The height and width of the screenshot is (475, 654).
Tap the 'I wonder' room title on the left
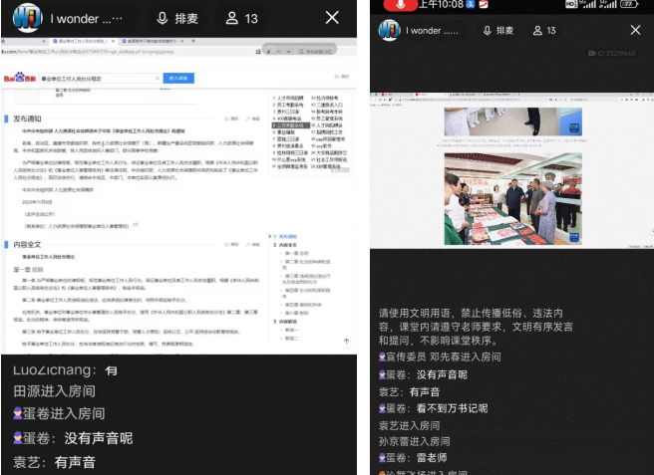coord(86,18)
